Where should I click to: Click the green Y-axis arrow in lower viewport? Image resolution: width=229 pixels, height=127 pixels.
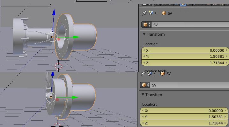pyautogui.click(x=75, y=97)
